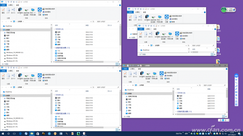Image resolution: width=243 pixels, height=136 pixels.
Task: Switch to large icons view in upper-left window
Action: pyautogui.click(x=120, y=64)
